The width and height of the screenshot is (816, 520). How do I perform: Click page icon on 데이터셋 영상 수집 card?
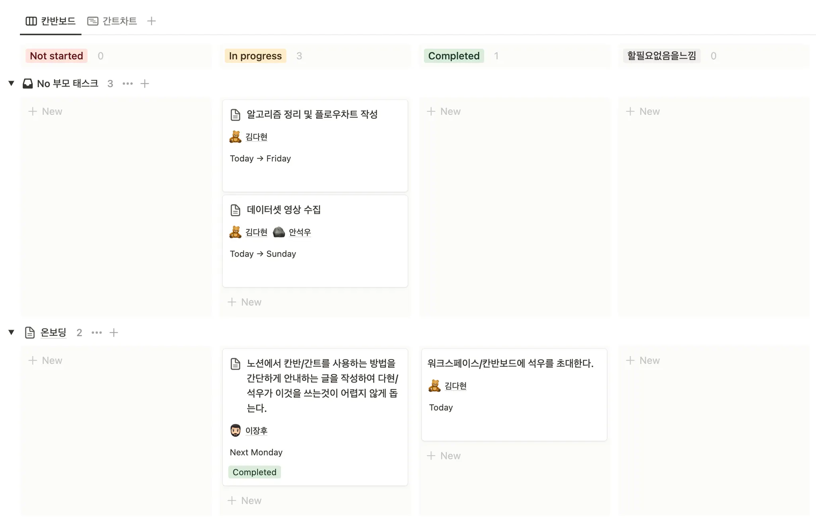pyautogui.click(x=235, y=210)
